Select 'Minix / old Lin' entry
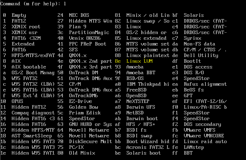 148,15
